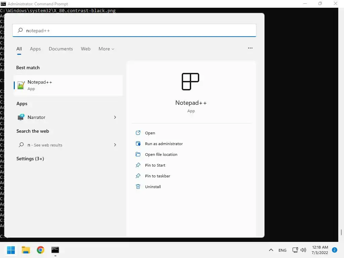The image size is (344, 258).
Task: Switch to Command Prompt on the taskbar
Action: 55,250
